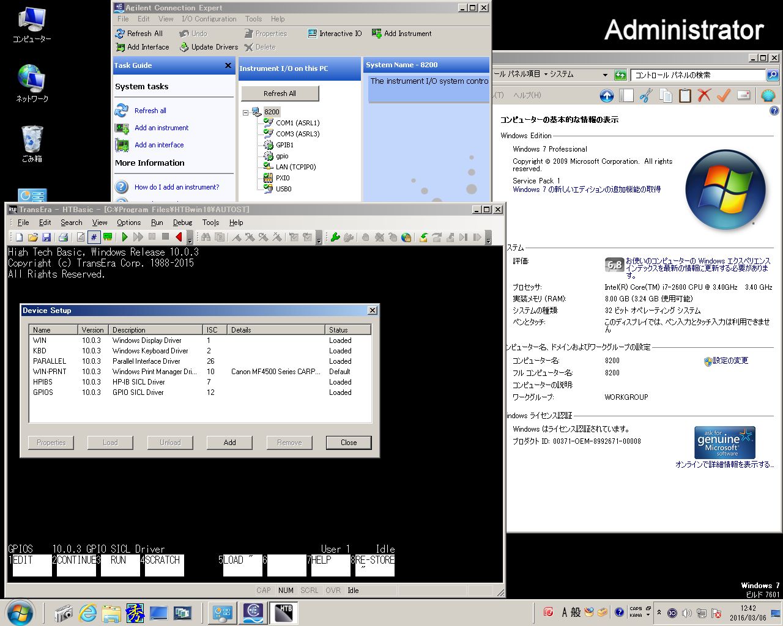Screen dimensions: 783x626
Task: Click Add Instrument in Connection Expert toolbar
Action: tap(402, 34)
